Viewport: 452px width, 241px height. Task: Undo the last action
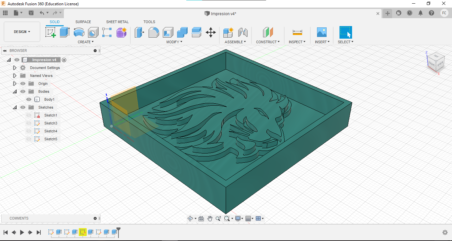[42, 13]
